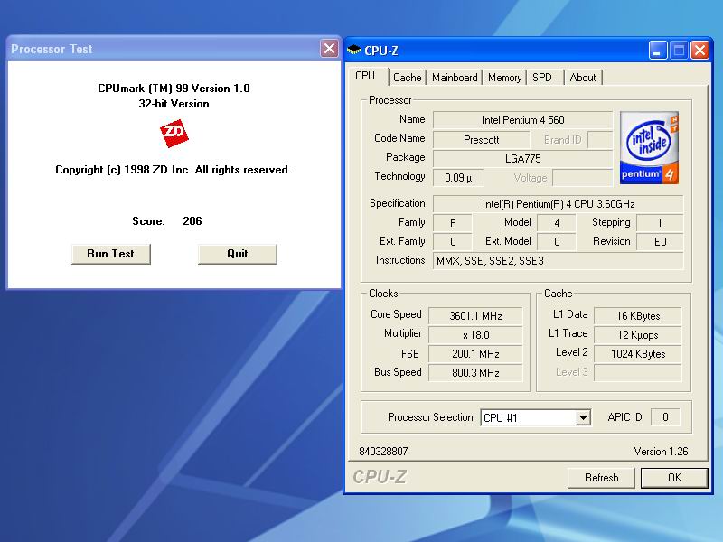The width and height of the screenshot is (723, 542).
Task: Click the Run Test button
Action: click(x=110, y=254)
